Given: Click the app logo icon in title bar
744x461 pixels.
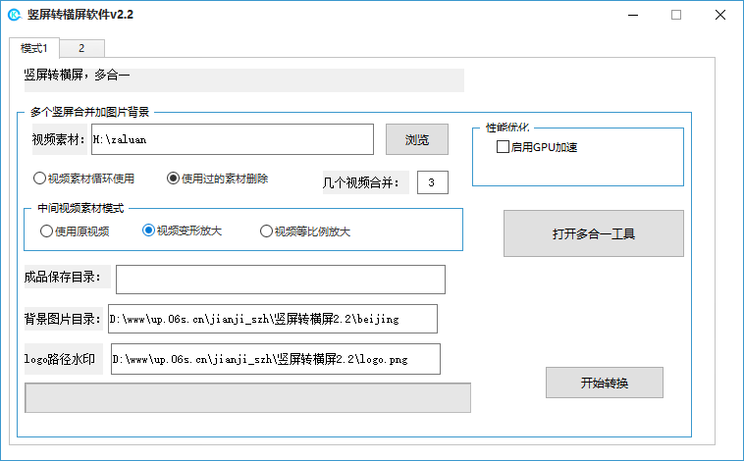Looking at the screenshot, I should click(x=15, y=15).
